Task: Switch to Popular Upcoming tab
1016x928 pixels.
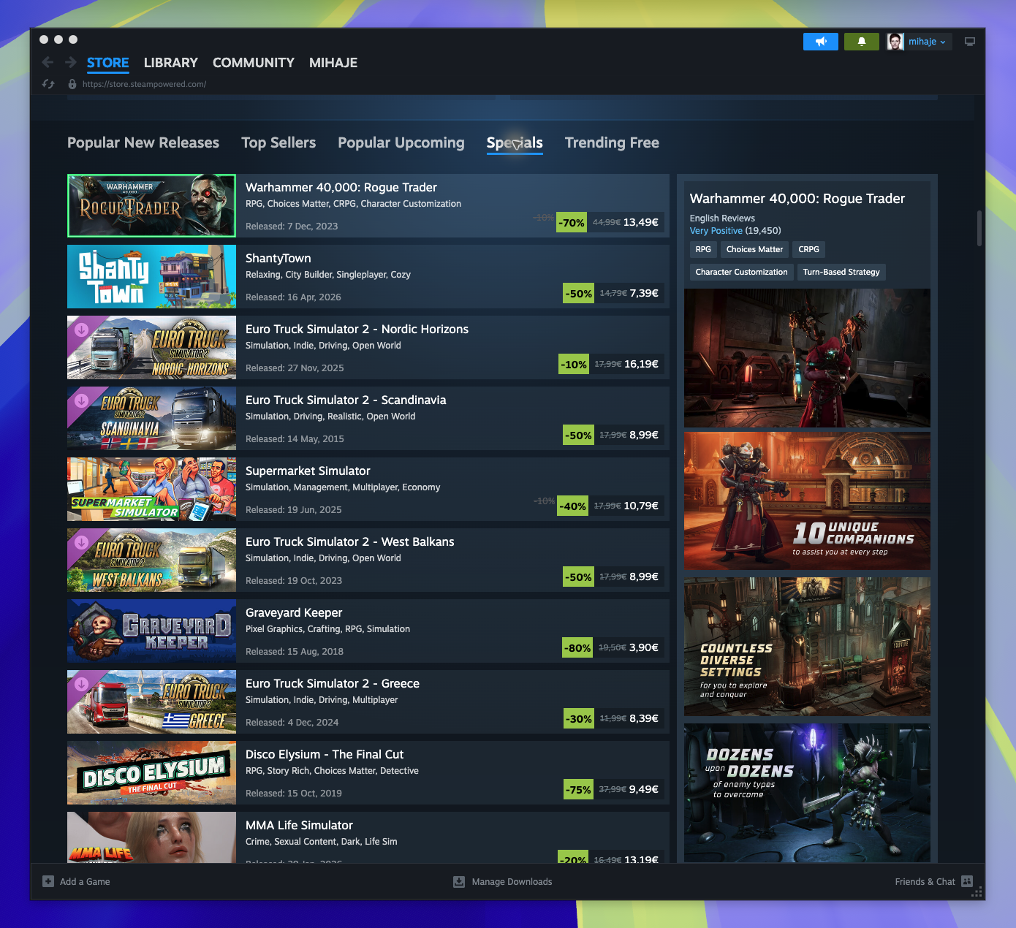Action: (401, 142)
